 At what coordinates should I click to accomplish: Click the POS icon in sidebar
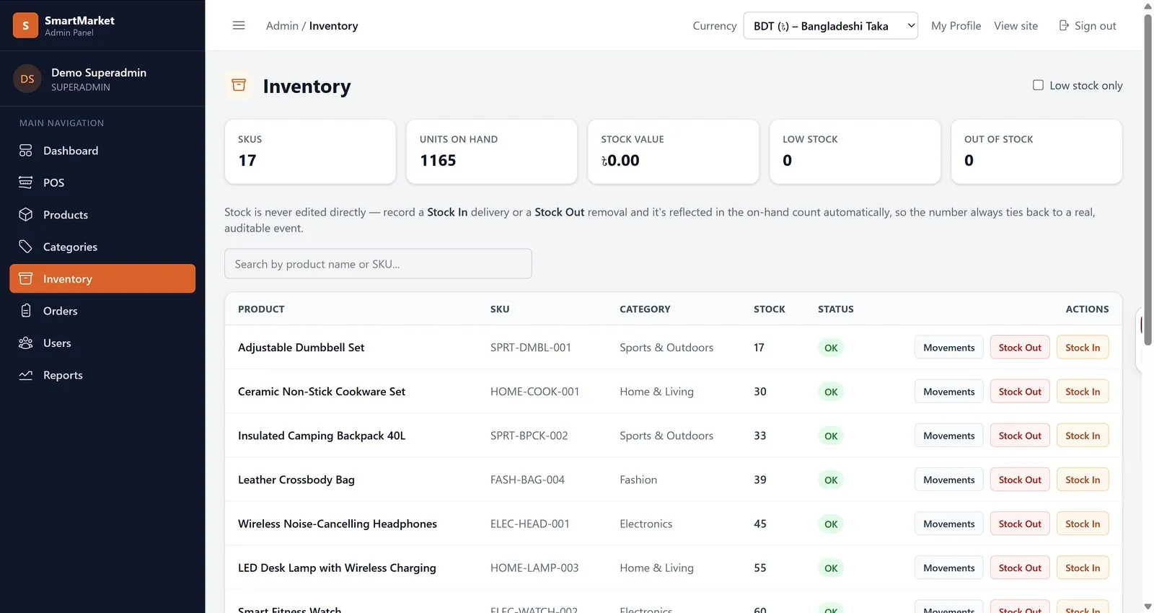[26, 182]
